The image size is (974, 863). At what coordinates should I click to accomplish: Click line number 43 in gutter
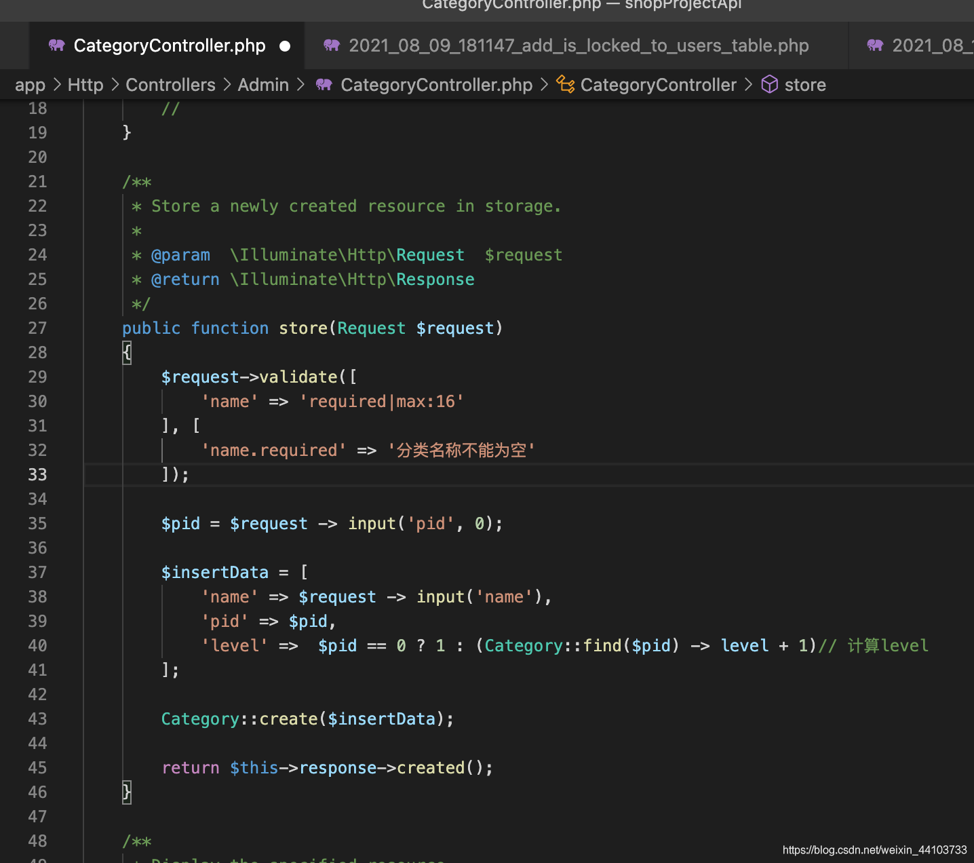pyautogui.click(x=37, y=719)
